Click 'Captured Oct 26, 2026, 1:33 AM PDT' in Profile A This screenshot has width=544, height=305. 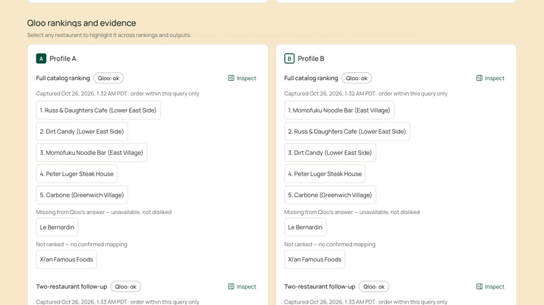pos(82,302)
